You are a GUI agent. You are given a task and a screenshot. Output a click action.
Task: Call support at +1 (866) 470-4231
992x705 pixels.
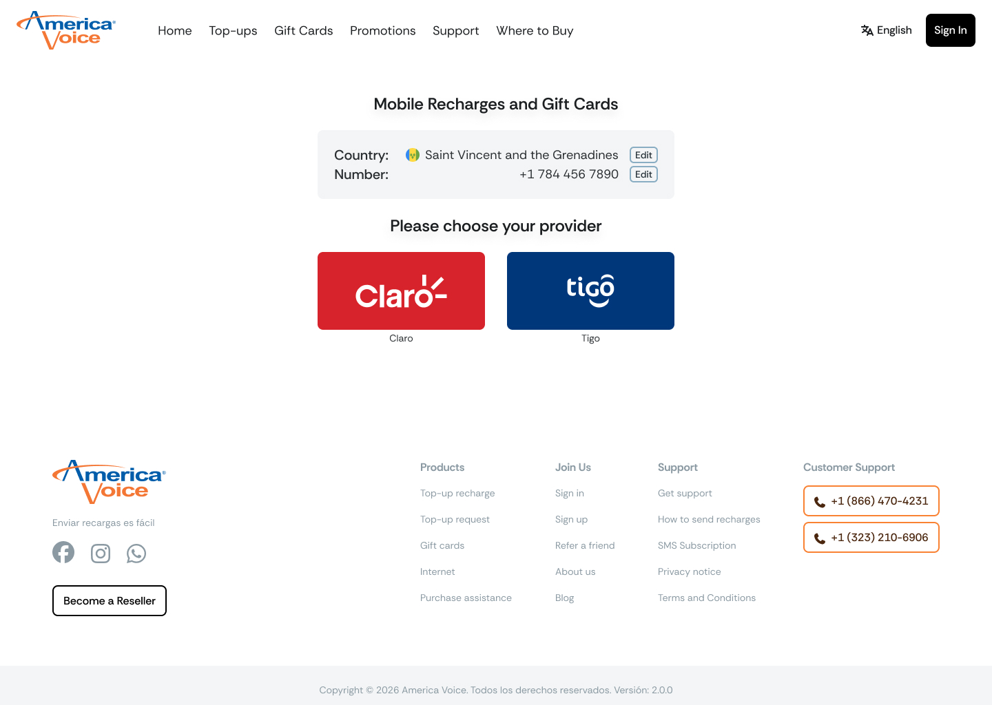point(871,501)
